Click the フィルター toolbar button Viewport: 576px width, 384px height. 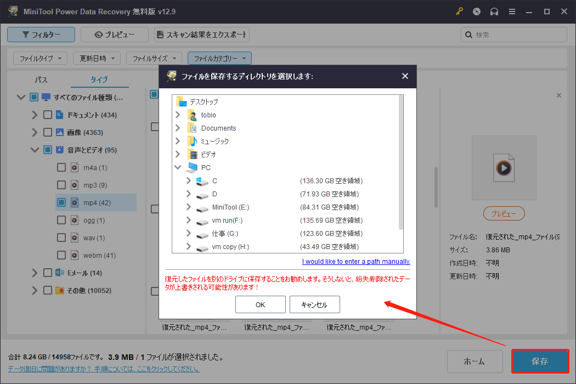41,35
